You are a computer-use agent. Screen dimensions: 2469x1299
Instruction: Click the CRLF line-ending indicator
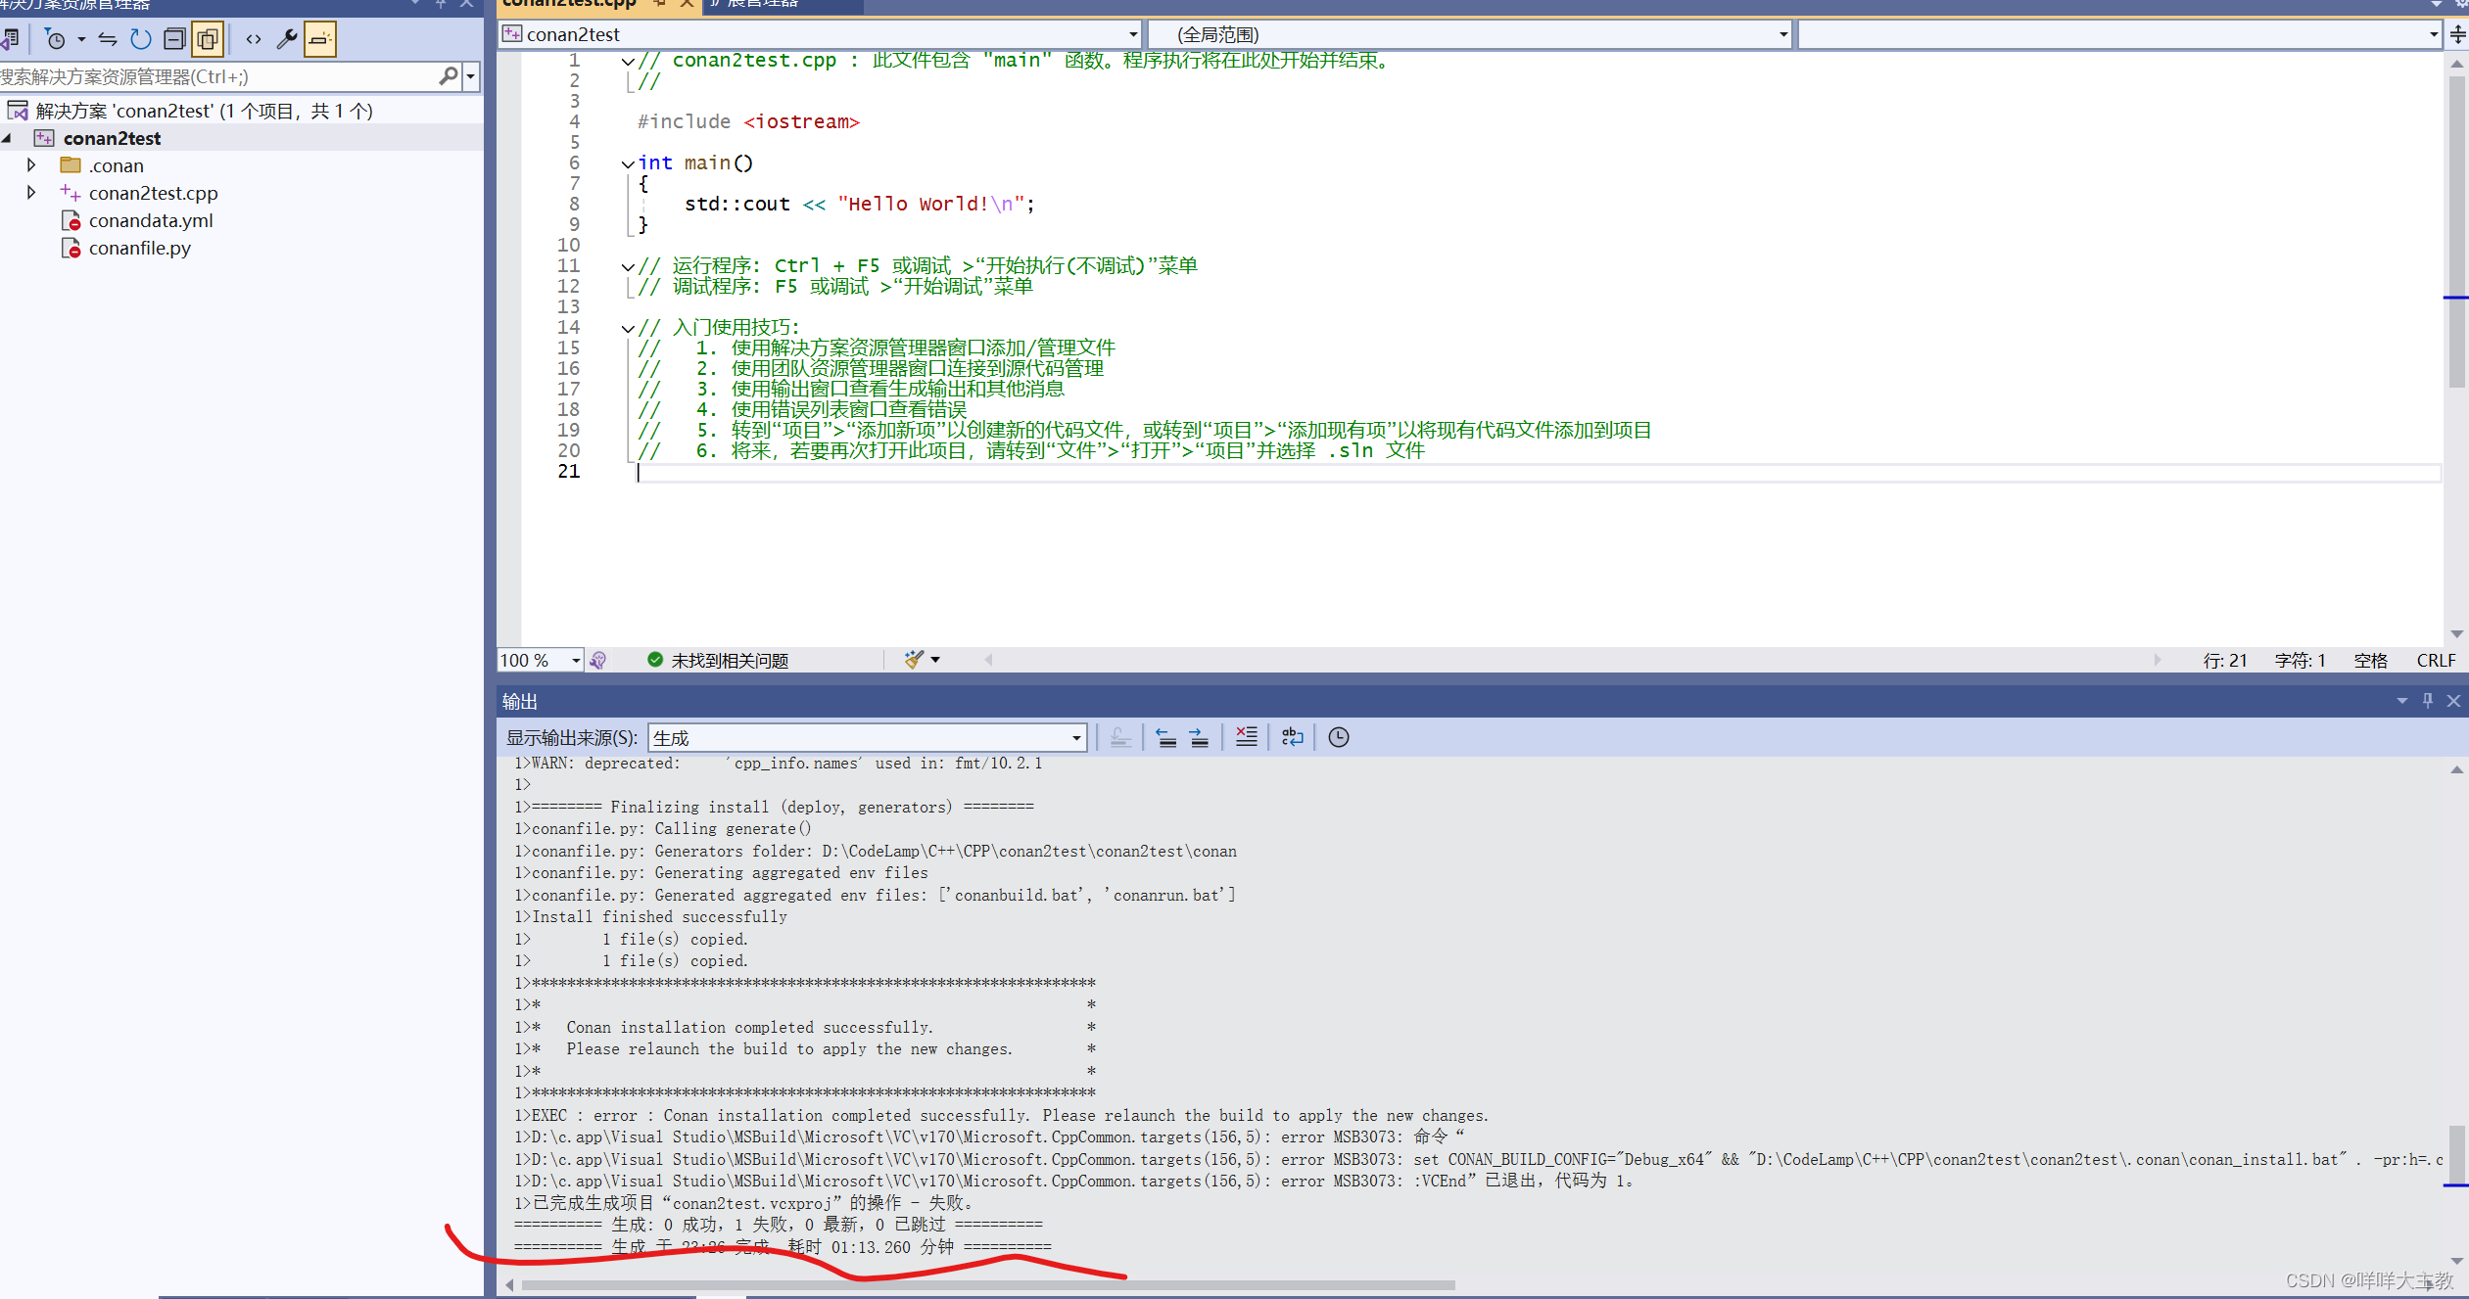coord(2435,660)
